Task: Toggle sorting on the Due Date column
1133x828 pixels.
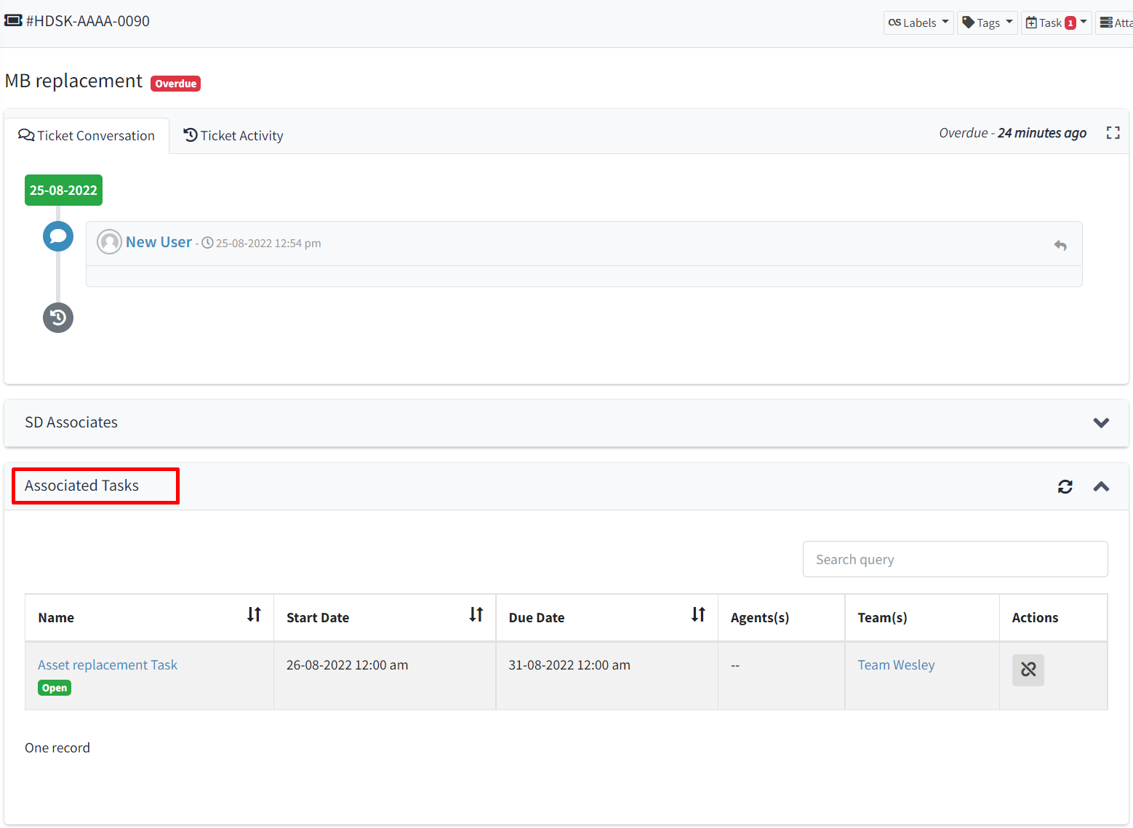Action: [x=697, y=615]
